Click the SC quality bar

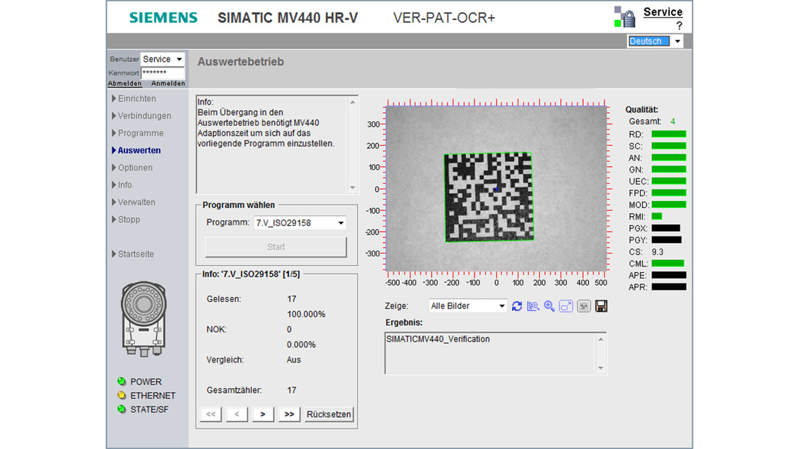tap(669, 146)
